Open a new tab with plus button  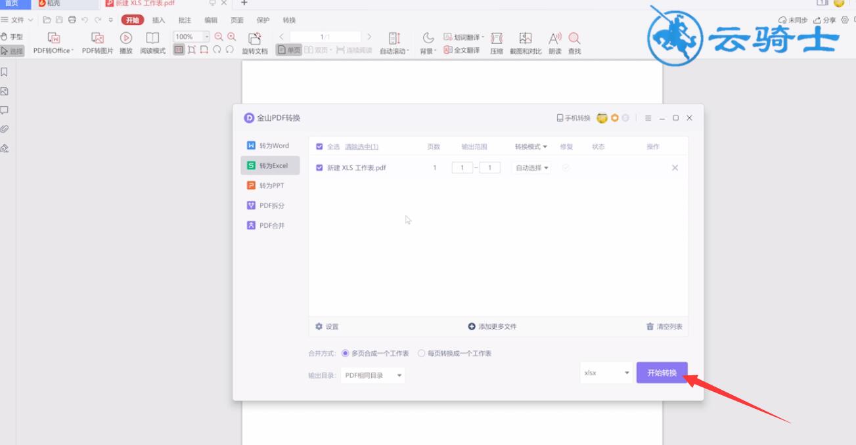244,3
